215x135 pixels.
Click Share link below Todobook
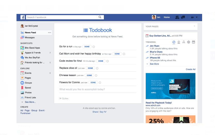(x=95, y=112)
